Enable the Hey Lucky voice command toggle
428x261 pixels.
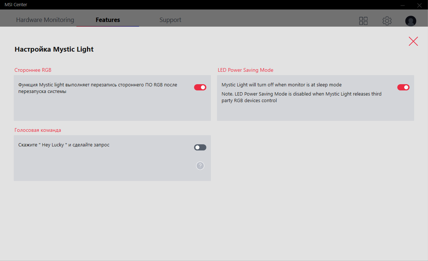click(x=200, y=147)
